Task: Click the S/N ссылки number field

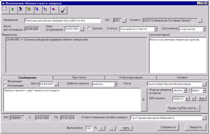Action: [x=179, y=99]
